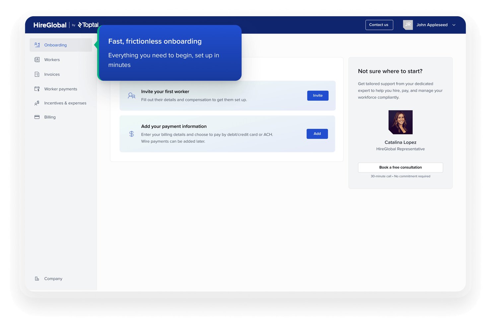Screen dimensions: 491x327
Task: Click the Invite button
Action: pos(318,95)
